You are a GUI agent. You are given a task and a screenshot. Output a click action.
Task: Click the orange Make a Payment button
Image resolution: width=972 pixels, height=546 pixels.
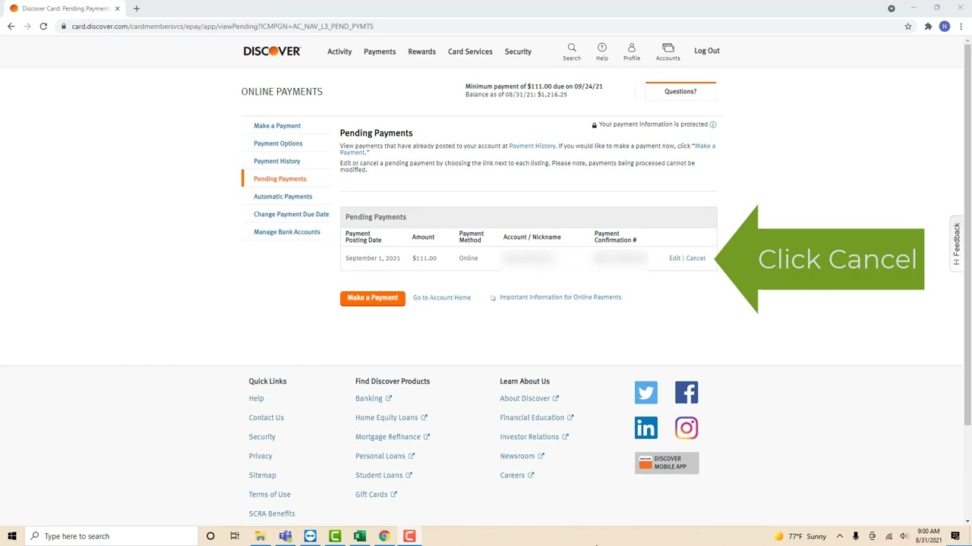click(372, 297)
